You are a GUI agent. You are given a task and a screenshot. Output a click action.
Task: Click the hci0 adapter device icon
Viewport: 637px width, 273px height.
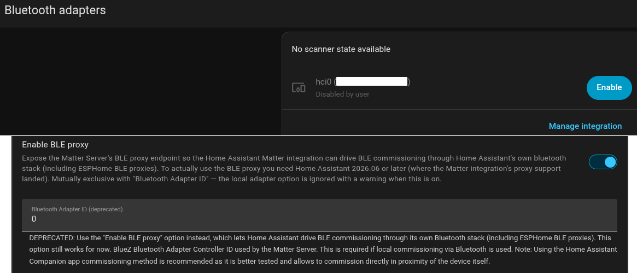click(x=299, y=87)
